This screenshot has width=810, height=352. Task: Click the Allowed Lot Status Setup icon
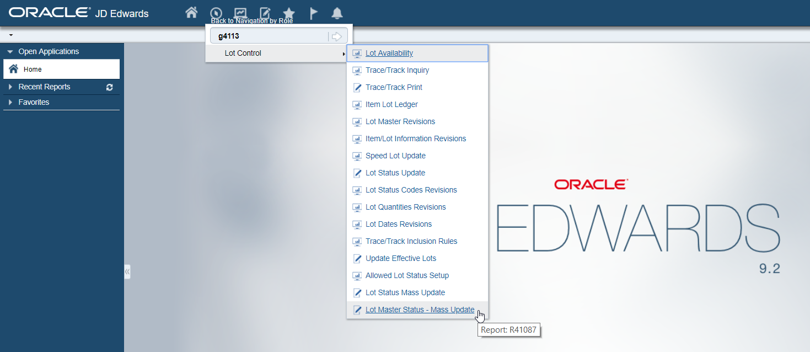tap(357, 276)
